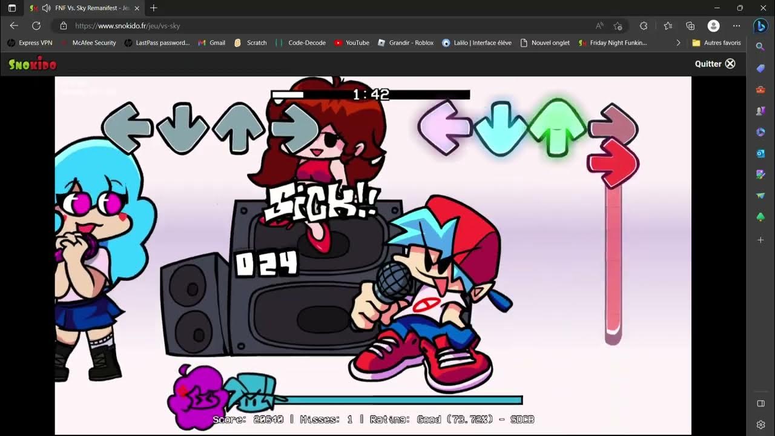This screenshot has height=436, width=775.
Task: Click the player's glowing green up arrow
Action: [556, 128]
